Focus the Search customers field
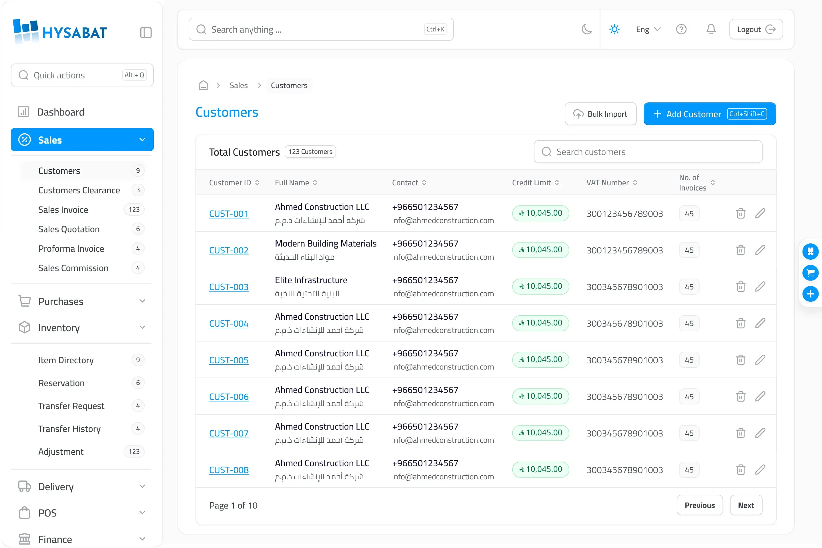 click(x=648, y=152)
